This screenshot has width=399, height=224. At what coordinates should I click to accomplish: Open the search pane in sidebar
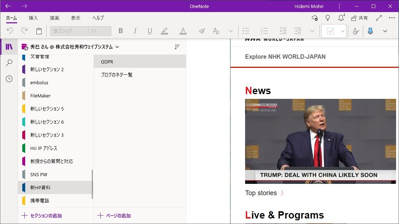(9, 63)
